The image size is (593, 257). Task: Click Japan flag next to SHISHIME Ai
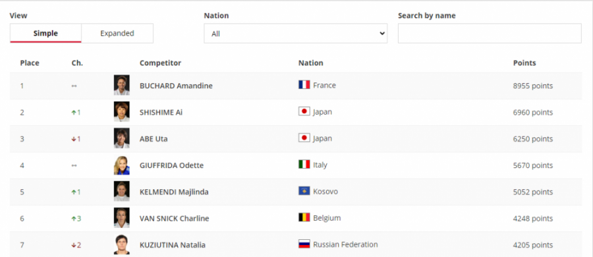(304, 111)
